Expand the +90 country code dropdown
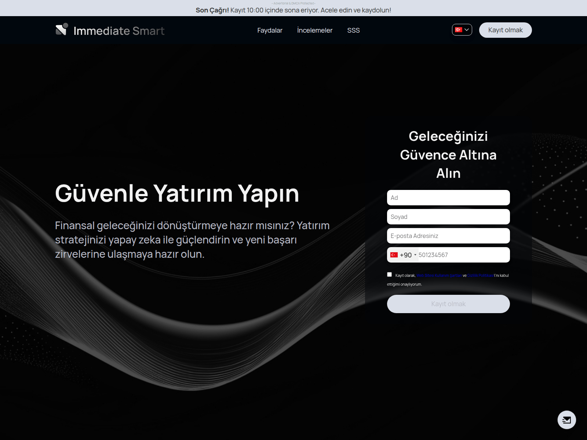 click(406, 254)
